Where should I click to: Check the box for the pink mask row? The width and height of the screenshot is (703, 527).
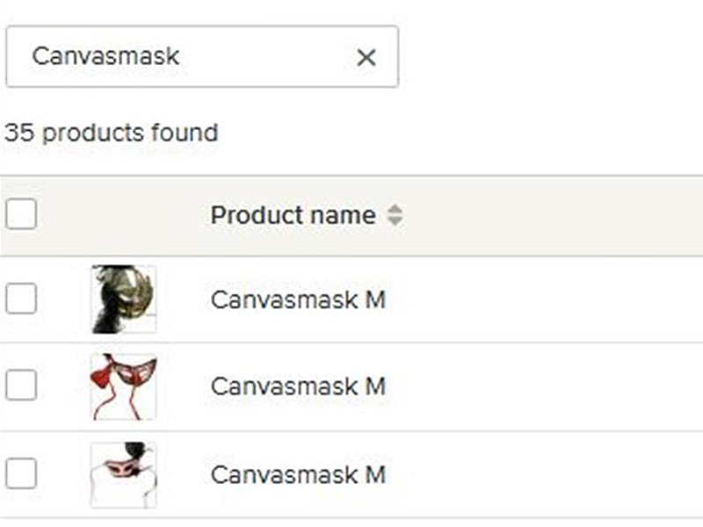coord(20,474)
